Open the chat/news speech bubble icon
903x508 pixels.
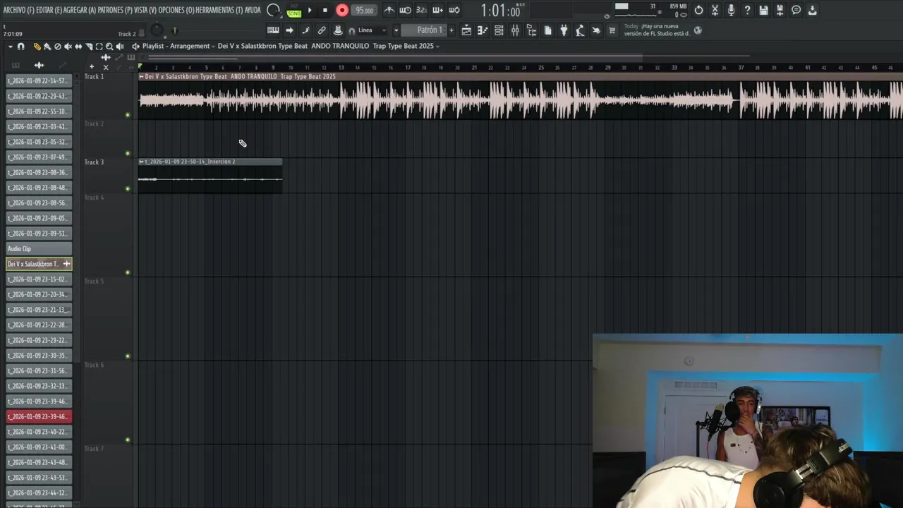(796, 10)
